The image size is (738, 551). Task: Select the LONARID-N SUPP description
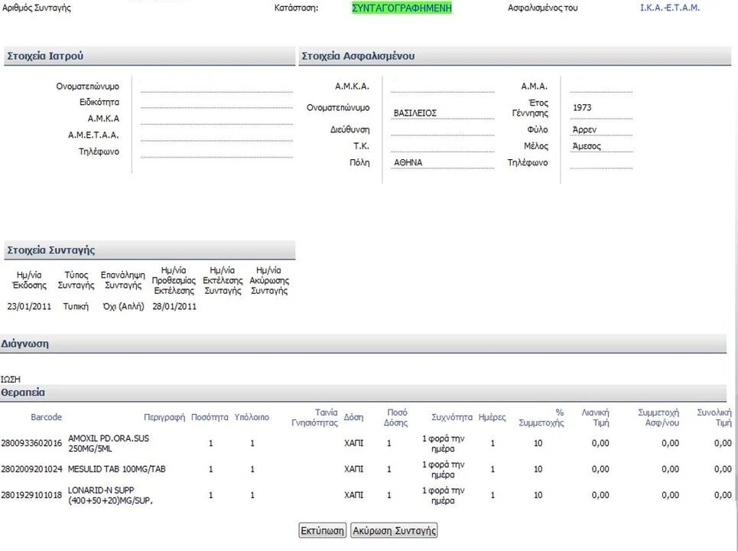[x=111, y=495]
